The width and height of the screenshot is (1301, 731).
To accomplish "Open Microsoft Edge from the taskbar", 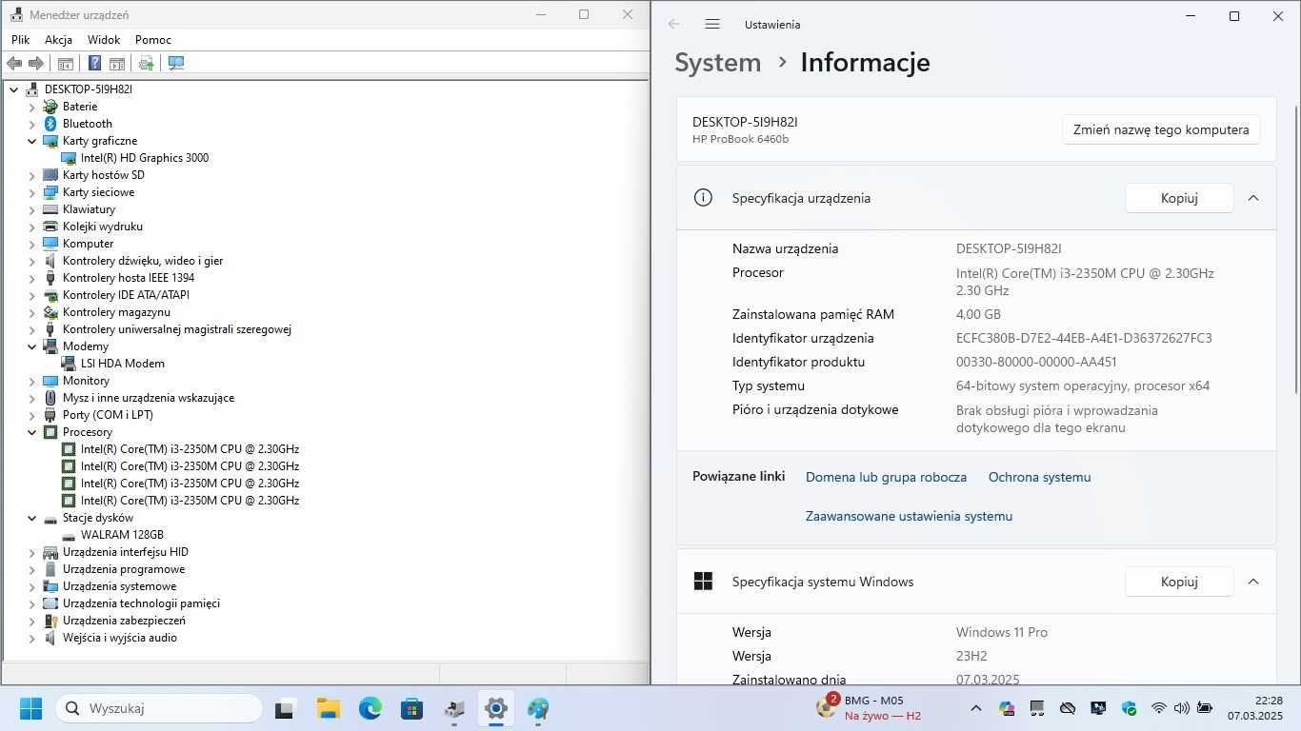I will (x=370, y=709).
